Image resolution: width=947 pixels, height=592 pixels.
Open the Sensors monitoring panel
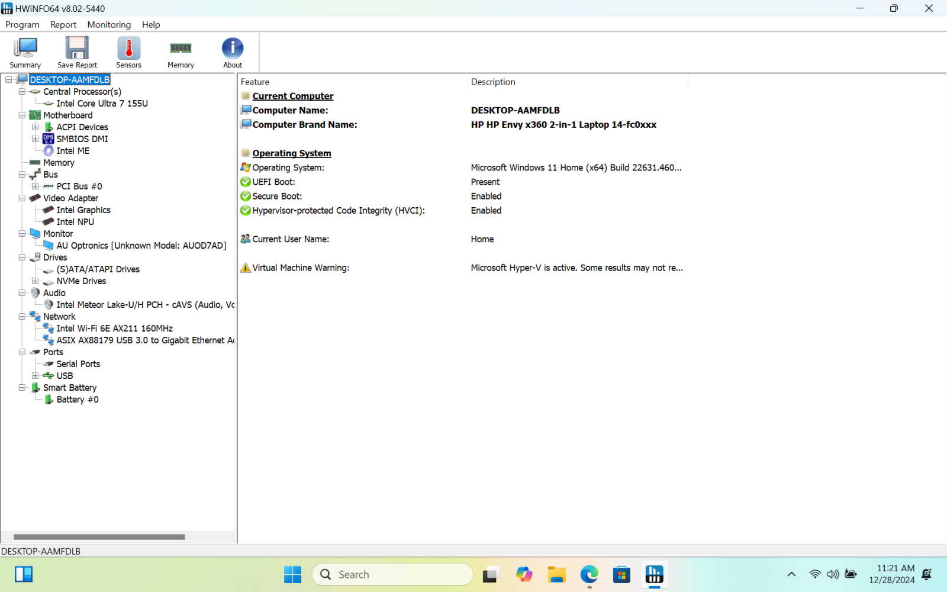[128, 52]
